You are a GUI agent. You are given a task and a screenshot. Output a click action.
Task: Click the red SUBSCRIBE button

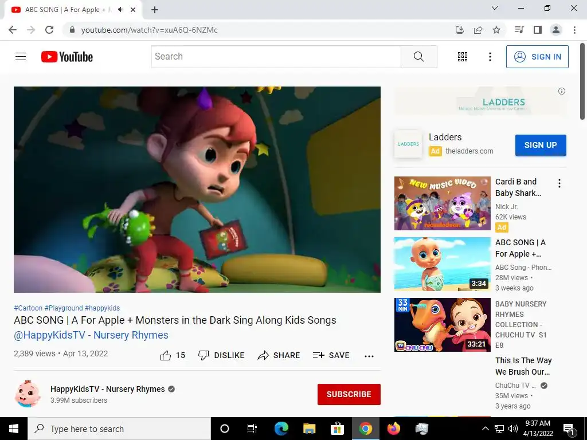pyautogui.click(x=349, y=394)
